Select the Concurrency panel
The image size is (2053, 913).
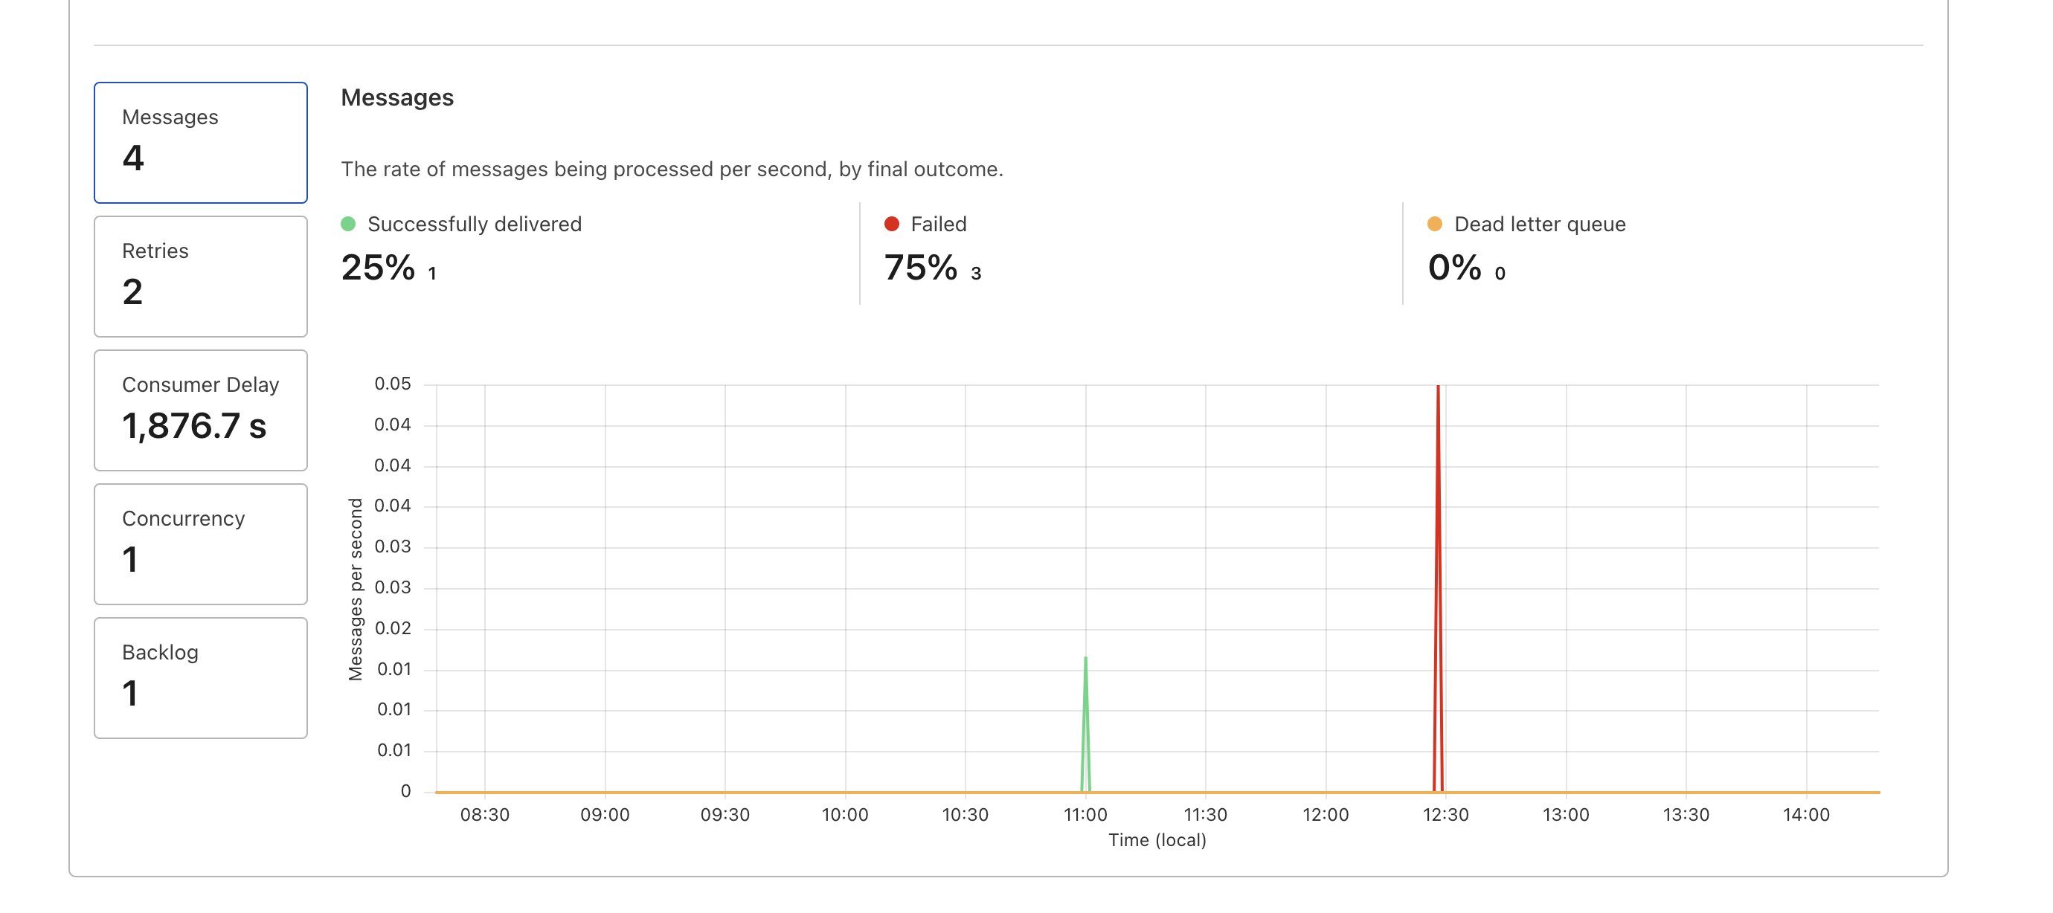point(200,543)
